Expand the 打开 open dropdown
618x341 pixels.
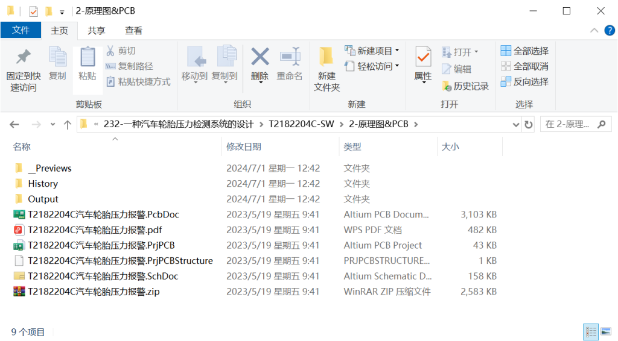point(476,52)
